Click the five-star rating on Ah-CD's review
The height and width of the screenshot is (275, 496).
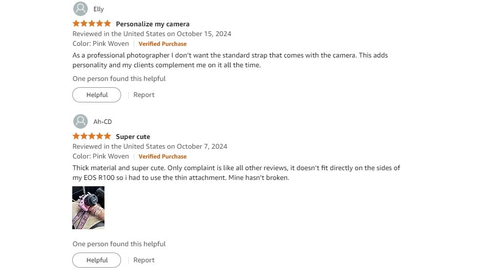click(x=92, y=136)
